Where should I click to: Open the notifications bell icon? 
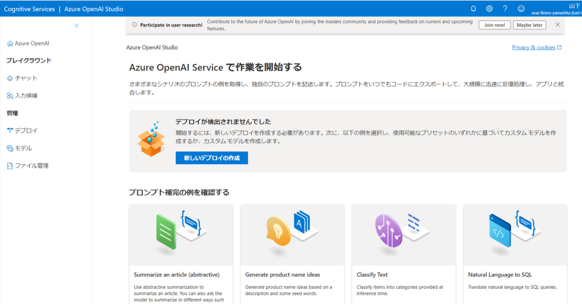[473, 9]
